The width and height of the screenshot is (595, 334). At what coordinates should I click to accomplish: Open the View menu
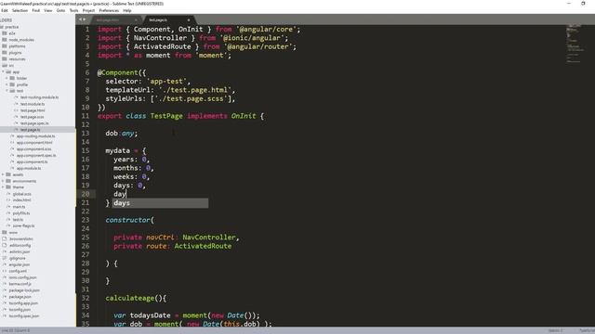tap(48, 10)
